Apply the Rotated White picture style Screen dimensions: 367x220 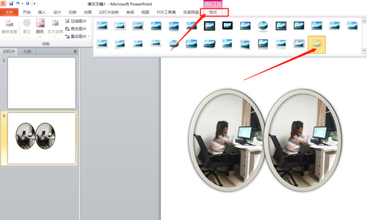point(120,44)
